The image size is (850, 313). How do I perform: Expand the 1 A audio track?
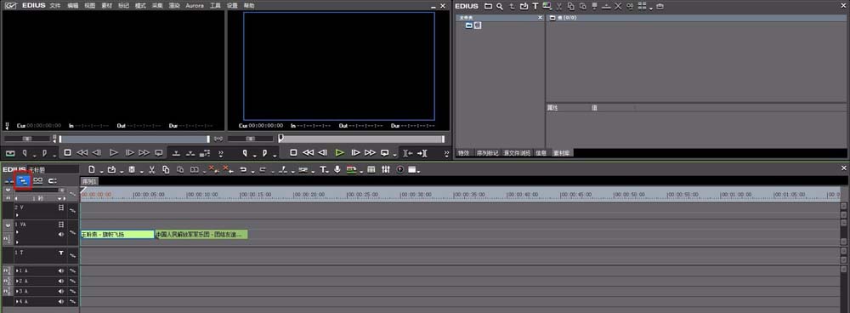[x=17, y=270]
